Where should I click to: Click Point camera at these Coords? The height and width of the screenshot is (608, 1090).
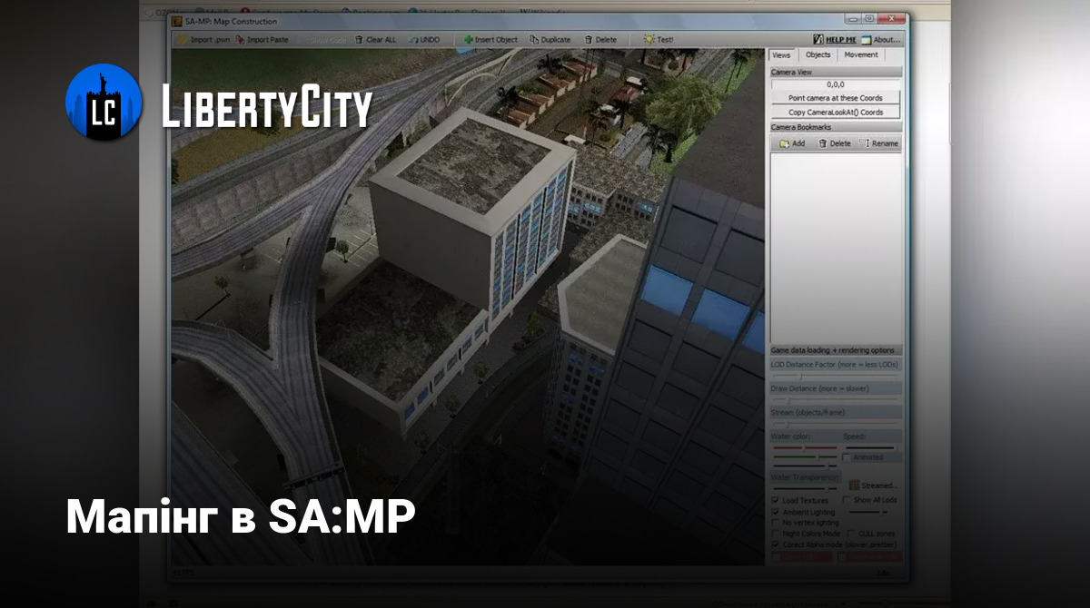coord(836,98)
